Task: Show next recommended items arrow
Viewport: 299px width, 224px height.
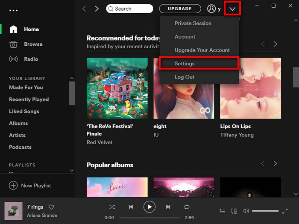Action: tap(275, 44)
